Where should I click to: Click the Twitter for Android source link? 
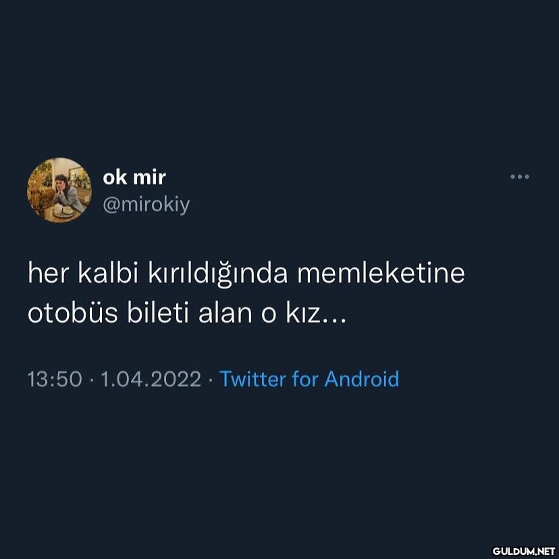point(309,379)
